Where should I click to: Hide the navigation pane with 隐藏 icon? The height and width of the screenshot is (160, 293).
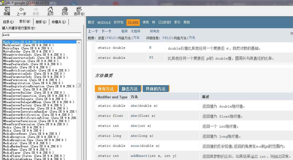click(7, 11)
